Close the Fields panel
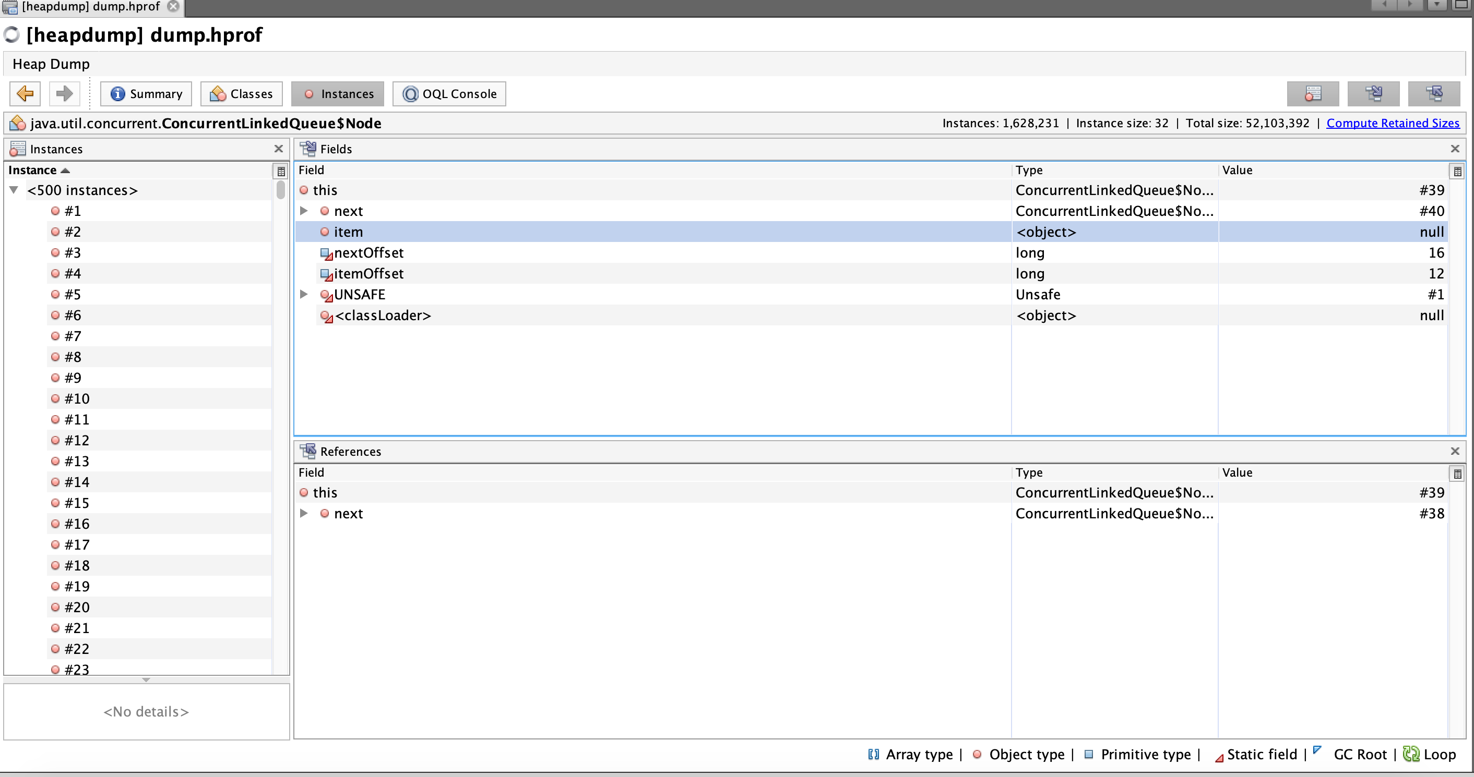 click(x=1455, y=149)
